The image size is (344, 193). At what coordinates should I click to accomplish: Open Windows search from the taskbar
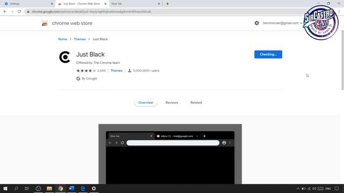coord(16,188)
